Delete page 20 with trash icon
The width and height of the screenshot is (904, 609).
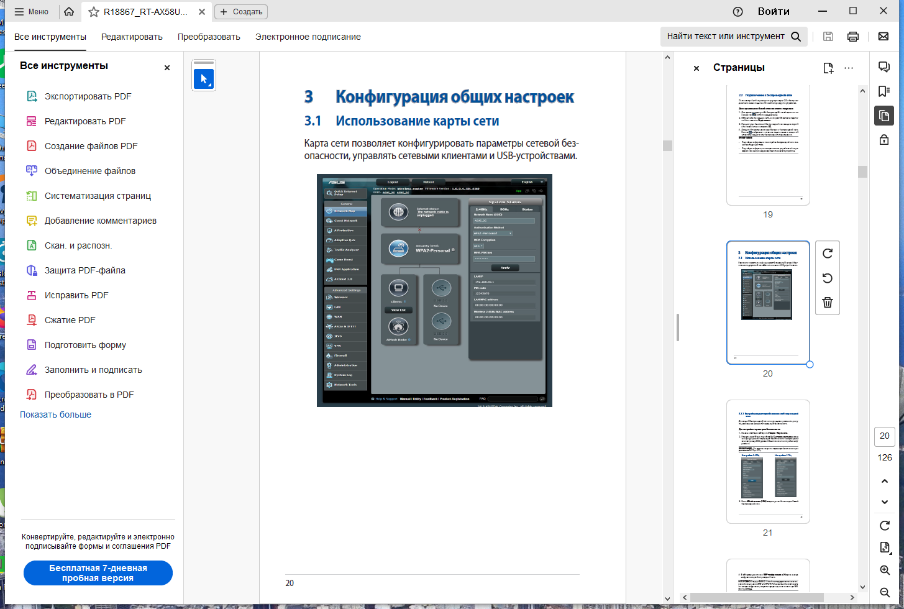[827, 303]
